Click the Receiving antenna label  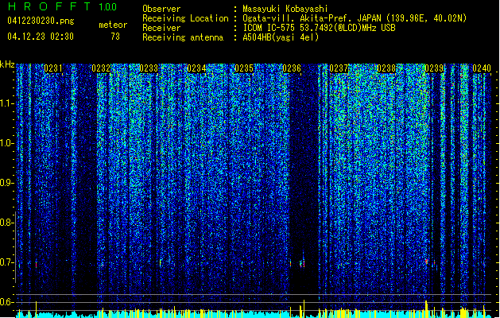[183, 37]
